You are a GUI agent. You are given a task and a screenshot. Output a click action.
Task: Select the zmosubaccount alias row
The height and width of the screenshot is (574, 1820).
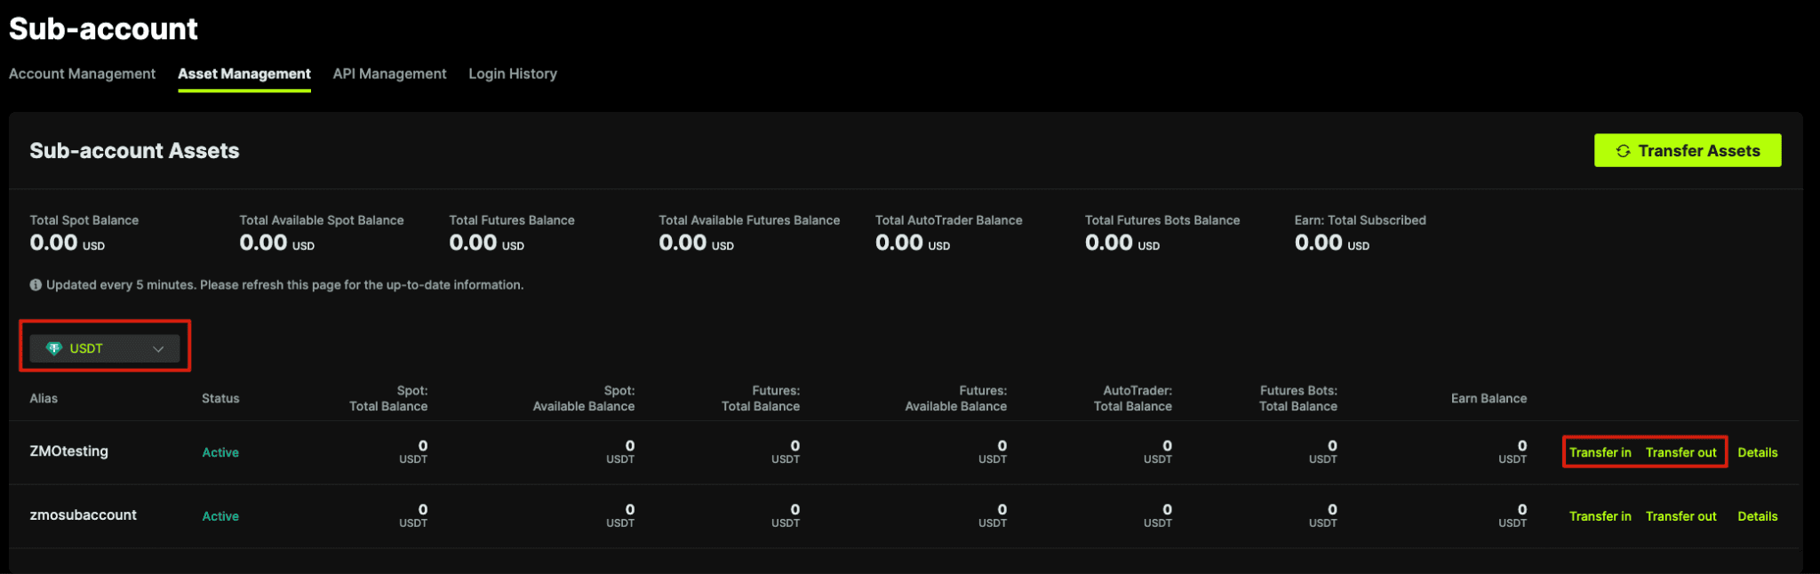[905, 516]
